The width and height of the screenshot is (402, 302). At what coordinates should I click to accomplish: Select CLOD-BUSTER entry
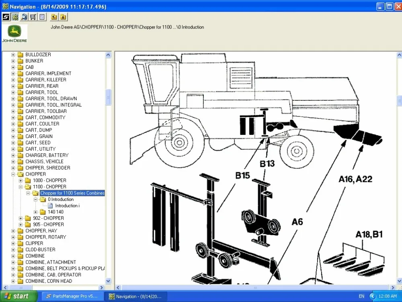point(40,250)
